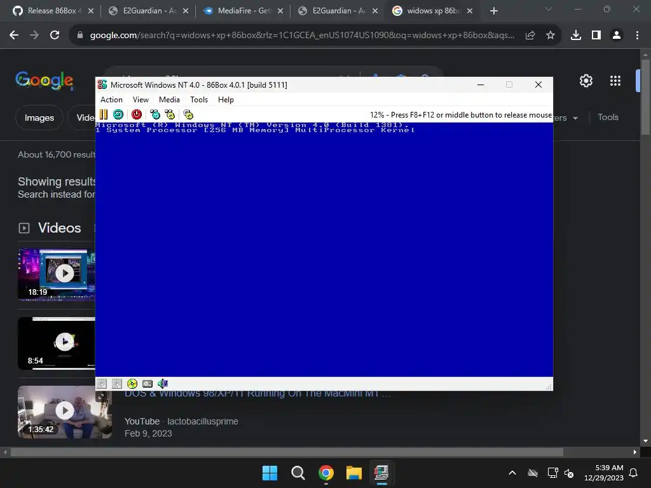Open 86Box Tools menu
The width and height of the screenshot is (651, 488).
[199, 100]
